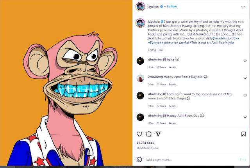Click the Add a comment field
This screenshot has height=168, width=250.
[x=187, y=159]
